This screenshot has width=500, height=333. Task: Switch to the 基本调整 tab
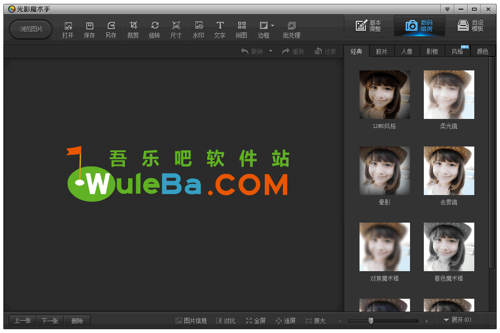point(369,26)
